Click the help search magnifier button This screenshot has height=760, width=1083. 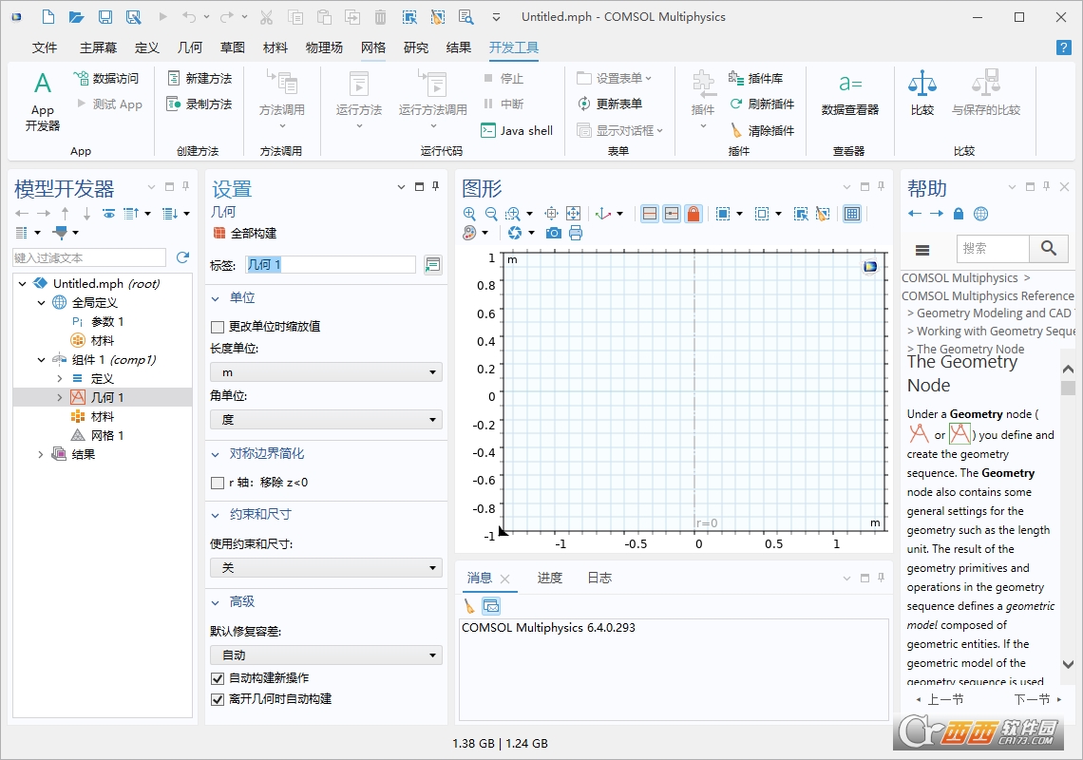tap(1049, 248)
